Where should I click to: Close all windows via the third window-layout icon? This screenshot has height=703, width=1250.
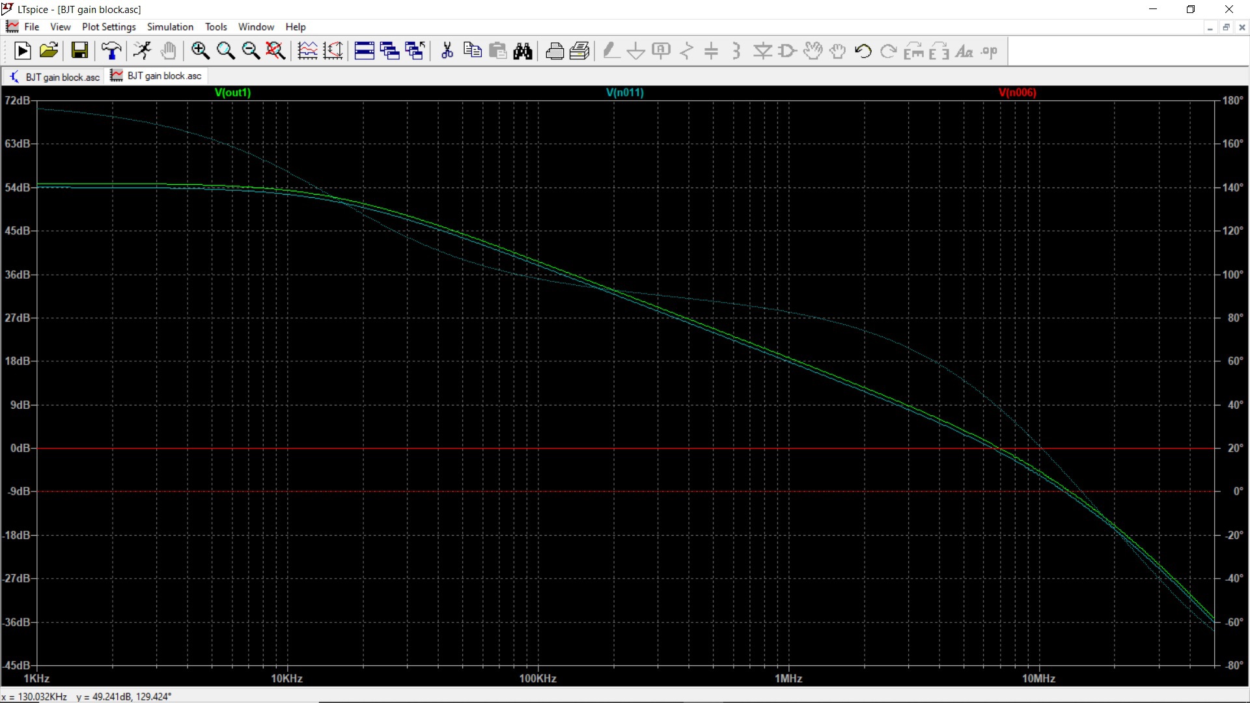pyautogui.click(x=415, y=51)
